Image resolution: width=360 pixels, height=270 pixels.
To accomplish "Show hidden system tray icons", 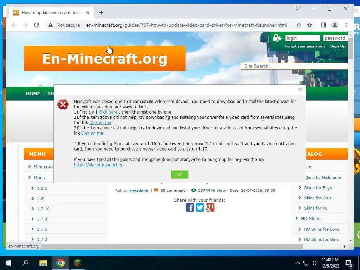I will 297,263.
